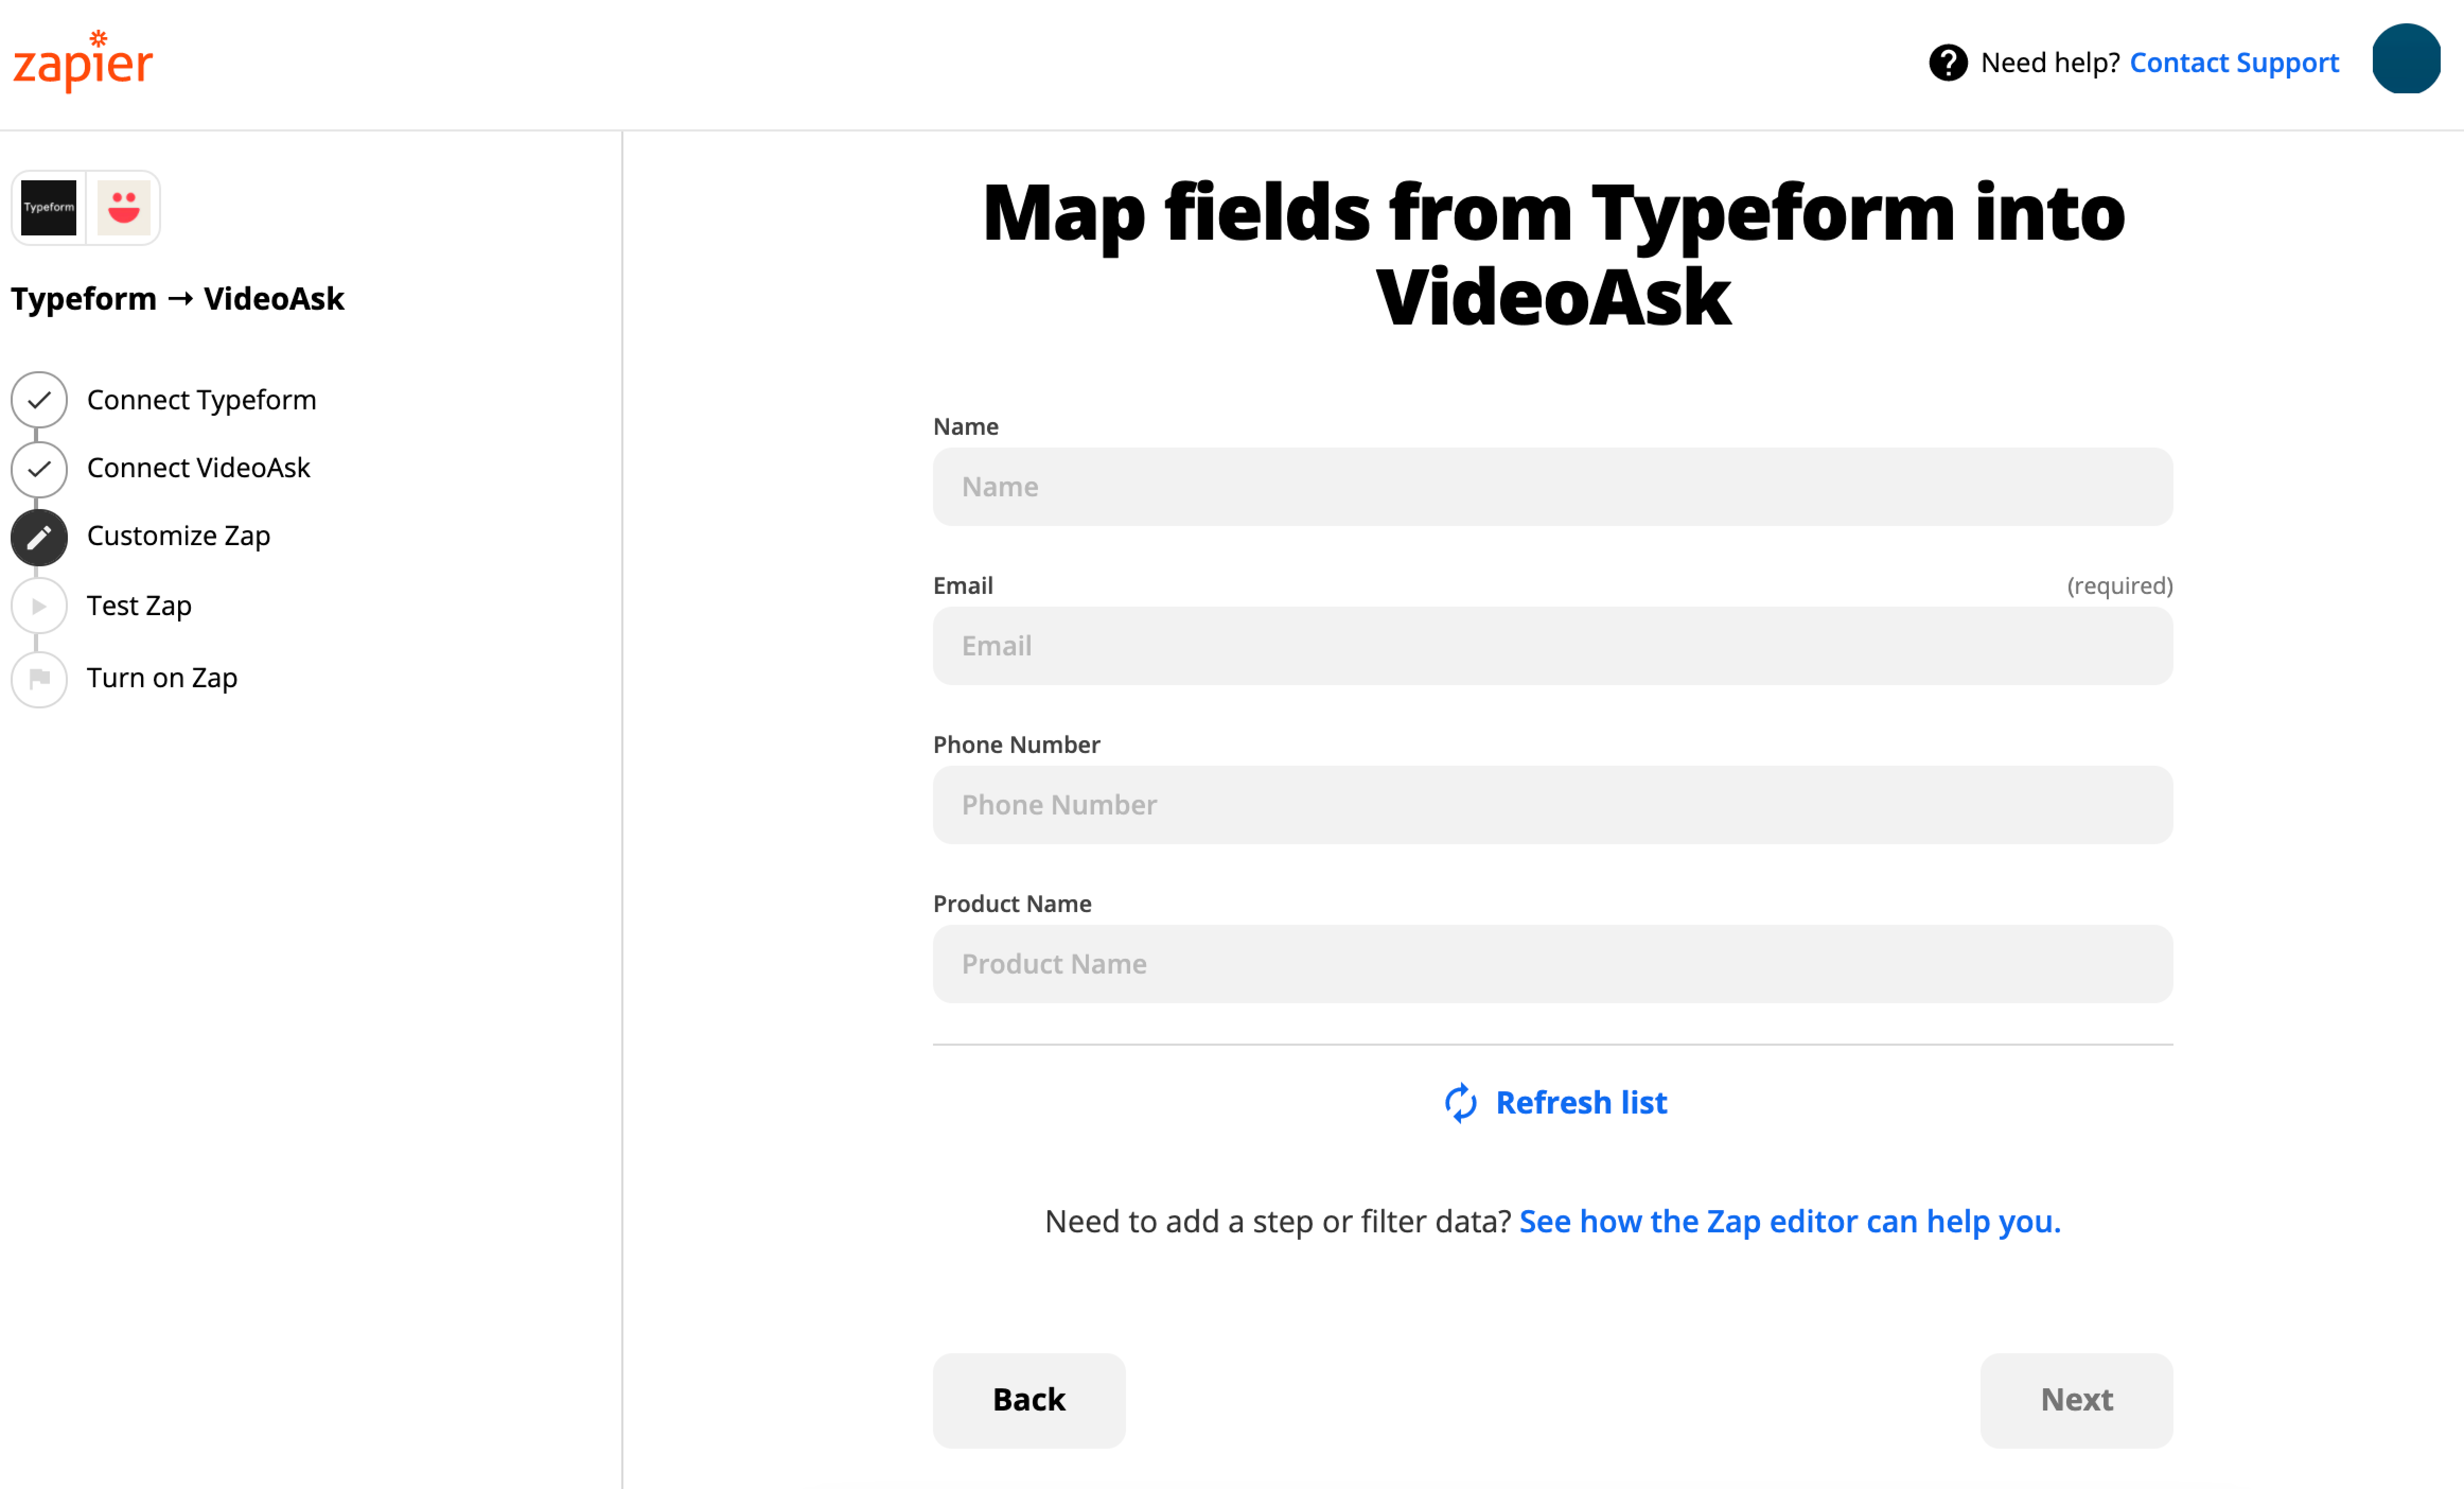The width and height of the screenshot is (2464, 1489).
Task: Click the Name input field
Action: (1552, 487)
